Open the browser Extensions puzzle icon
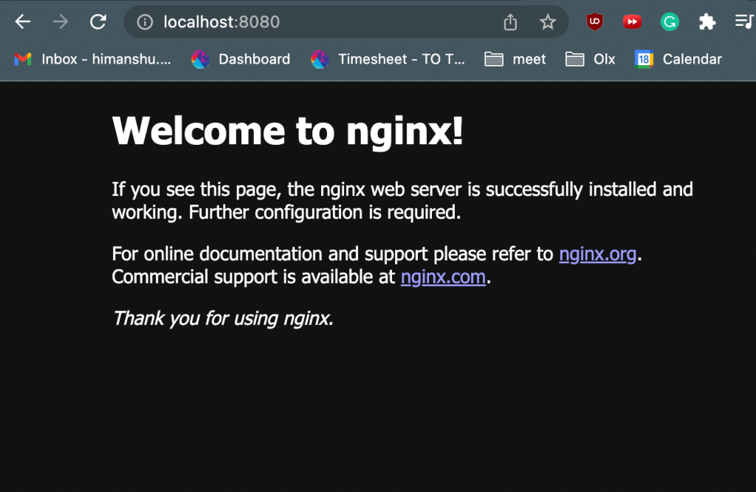The width and height of the screenshot is (756, 492). 707,21
